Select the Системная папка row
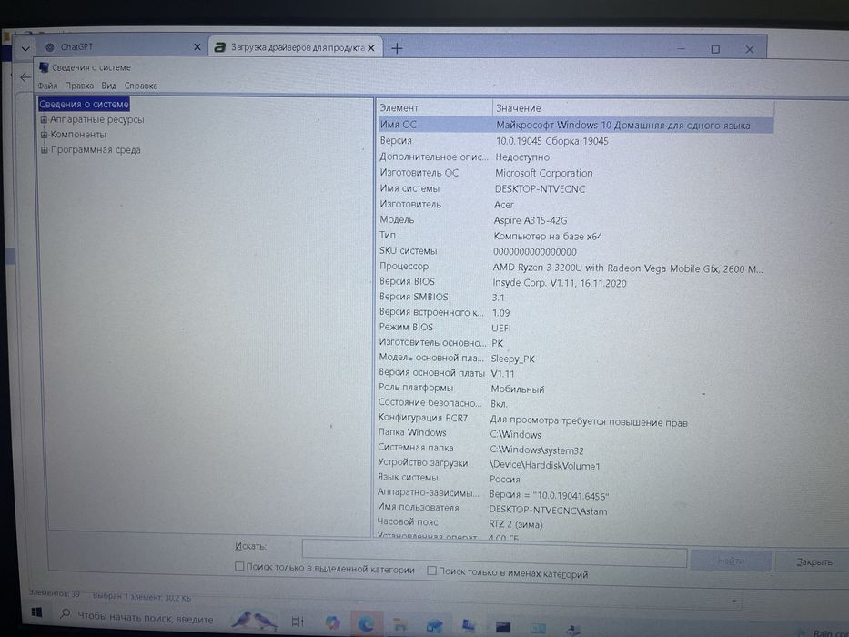 pos(575,449)
